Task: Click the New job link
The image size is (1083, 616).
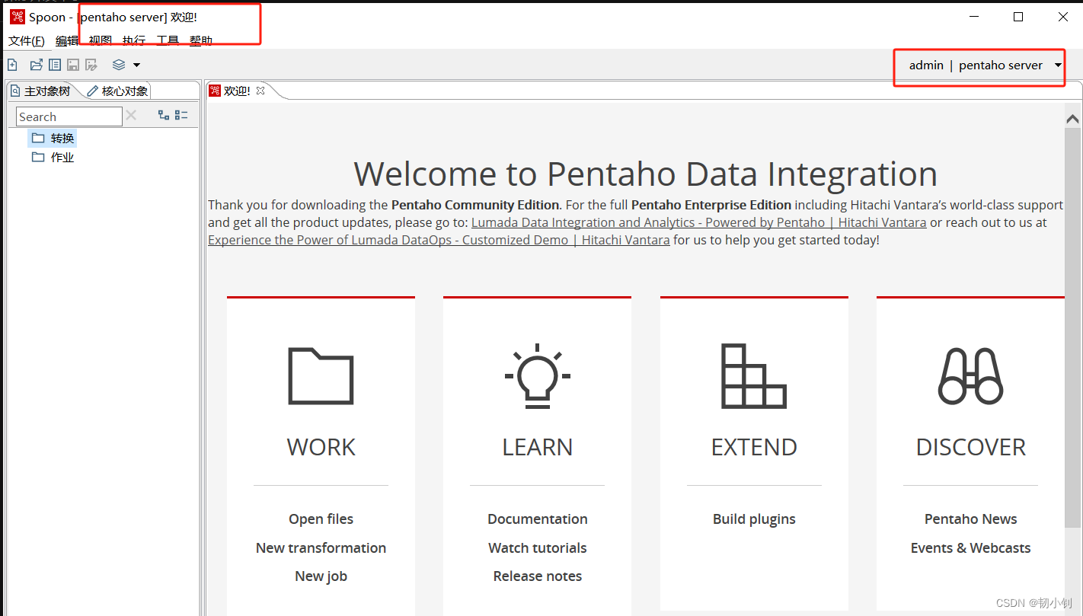Action: coord(321,576)
